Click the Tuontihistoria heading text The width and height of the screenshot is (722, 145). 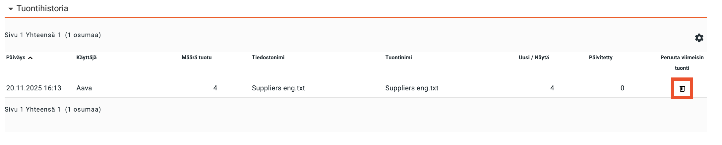[42, 9]
